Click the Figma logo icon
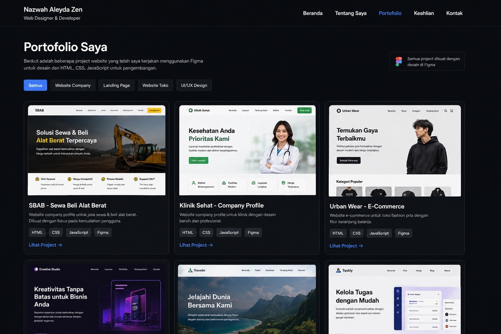The height and width of the screenshot is (334, 501). 398,62
